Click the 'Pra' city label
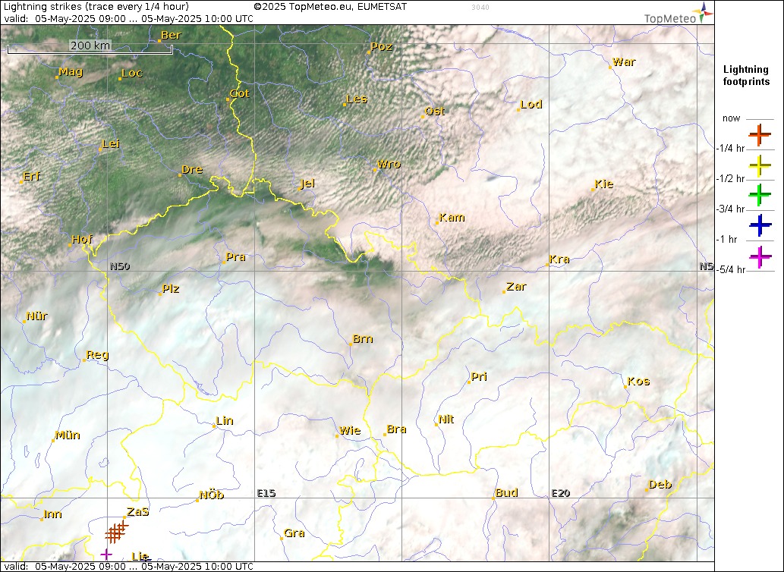Screen dimensions: 784x572 [x=235, y=256]
